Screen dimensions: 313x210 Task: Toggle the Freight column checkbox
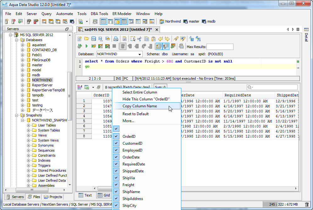coord(116,185)
